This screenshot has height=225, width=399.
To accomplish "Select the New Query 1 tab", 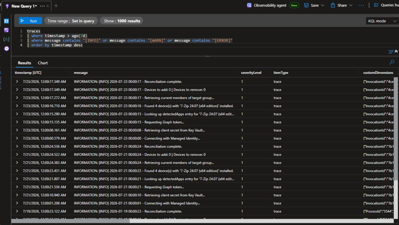I will 24,6.
